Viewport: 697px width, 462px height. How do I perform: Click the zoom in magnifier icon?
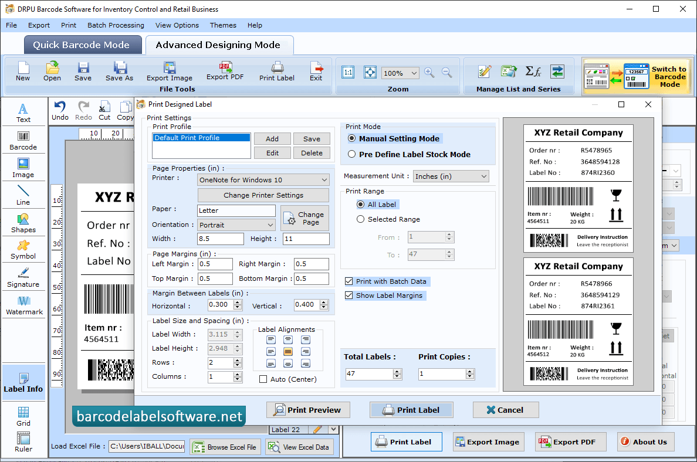[x=429, y=73]
